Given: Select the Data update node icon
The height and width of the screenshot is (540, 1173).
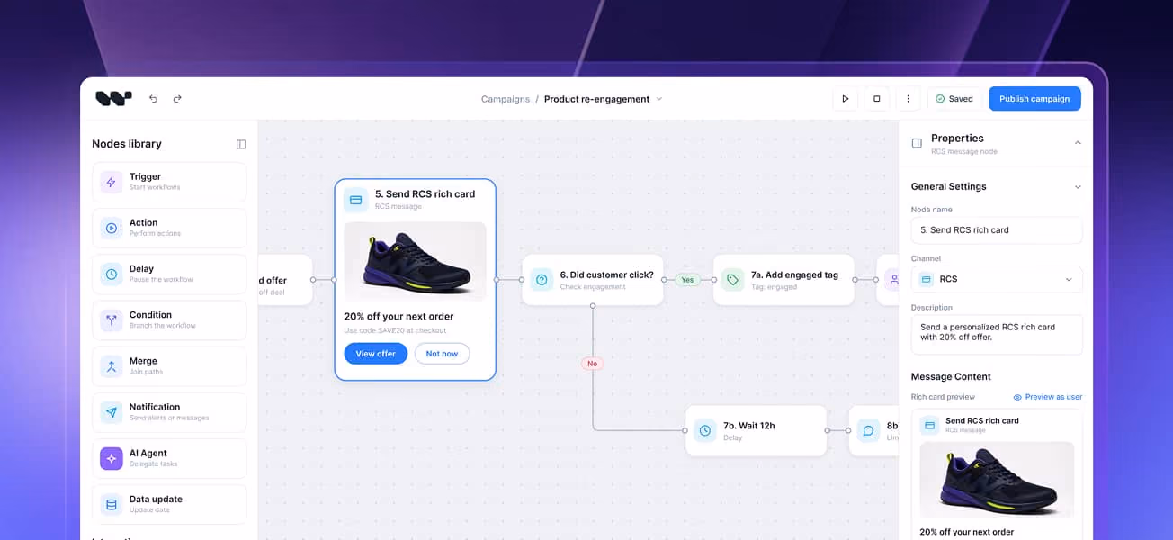Looking at the screenshot, I should pyautogui.click(x=112, y=504).
